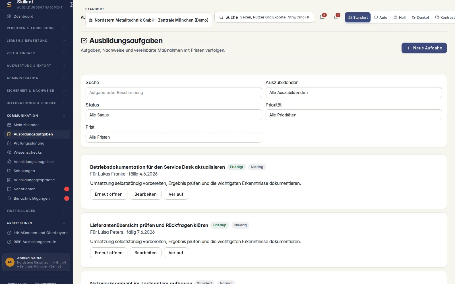Open the messages chat icon in header
Viewport: 455px width, 284px height.
(x=322, y=17)
